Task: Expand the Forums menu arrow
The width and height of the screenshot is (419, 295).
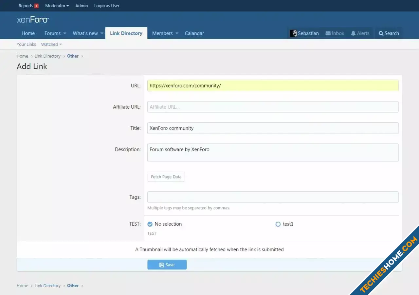Action: point(64,33)
